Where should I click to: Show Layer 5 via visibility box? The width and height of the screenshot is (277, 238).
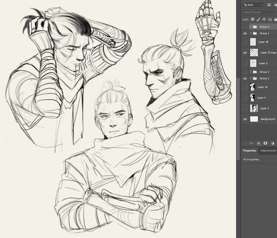[245, 63]
